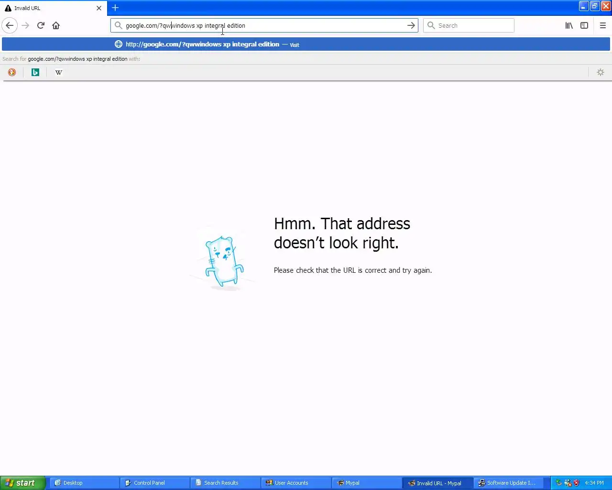Click the magnifier icon in address bar
Image resolution: width=612 pixels, height=490 pixels.
click(118, 25)
